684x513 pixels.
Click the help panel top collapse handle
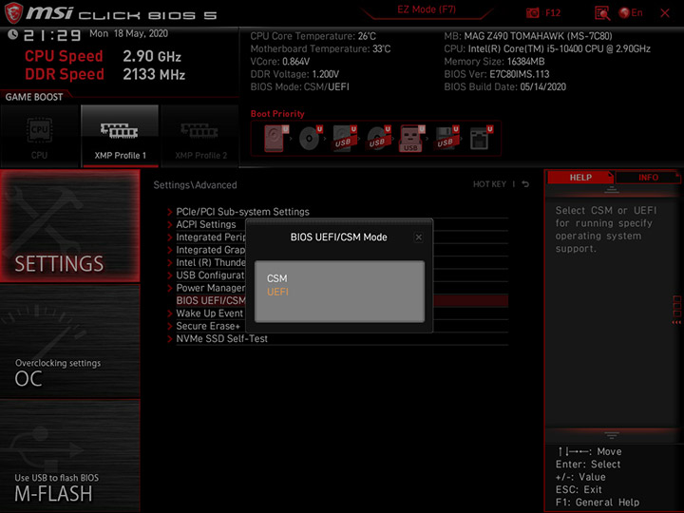tap(611, 190)
